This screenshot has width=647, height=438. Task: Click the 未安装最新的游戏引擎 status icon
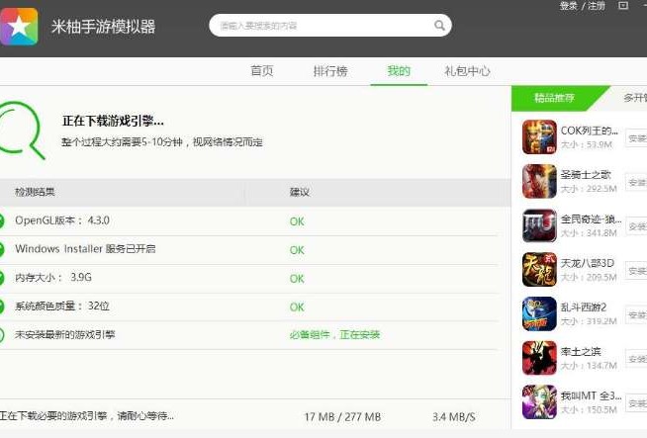2,335
